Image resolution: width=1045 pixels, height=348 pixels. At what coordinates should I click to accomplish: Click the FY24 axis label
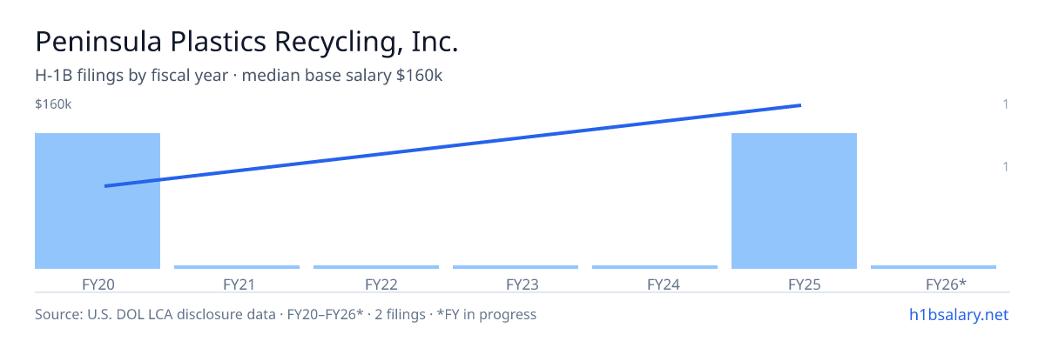[655, 284]
